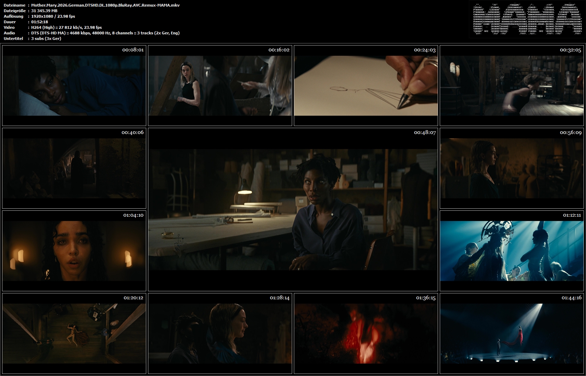
Task: Click the large center thumbnail at 00:48:07
Action: pos(293,209)
